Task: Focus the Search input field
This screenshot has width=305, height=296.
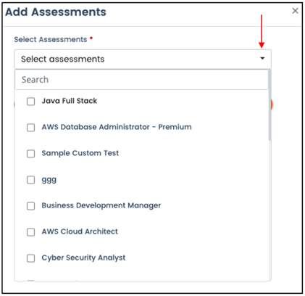Action: (x=141, y=80)
